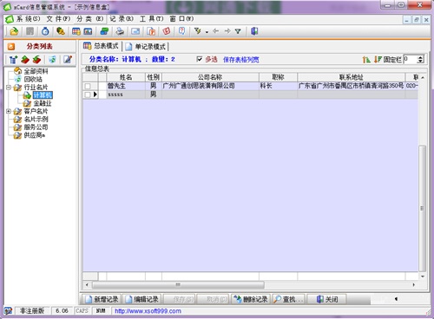Open the 工具(T) menu

click(x=152, y=19)
